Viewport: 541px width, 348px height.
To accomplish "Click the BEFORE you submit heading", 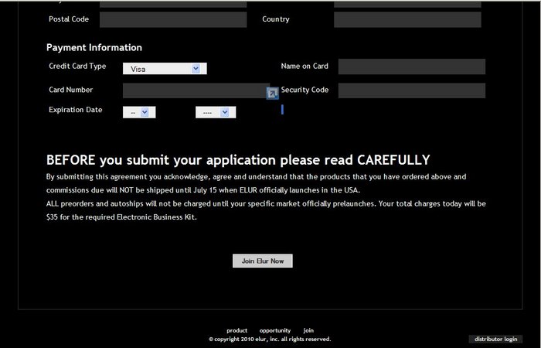I will tap(238, 160).
